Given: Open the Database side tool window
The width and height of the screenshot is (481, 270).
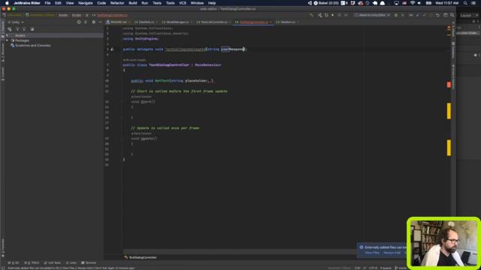Looking at the screenshot, I should 453,50.
